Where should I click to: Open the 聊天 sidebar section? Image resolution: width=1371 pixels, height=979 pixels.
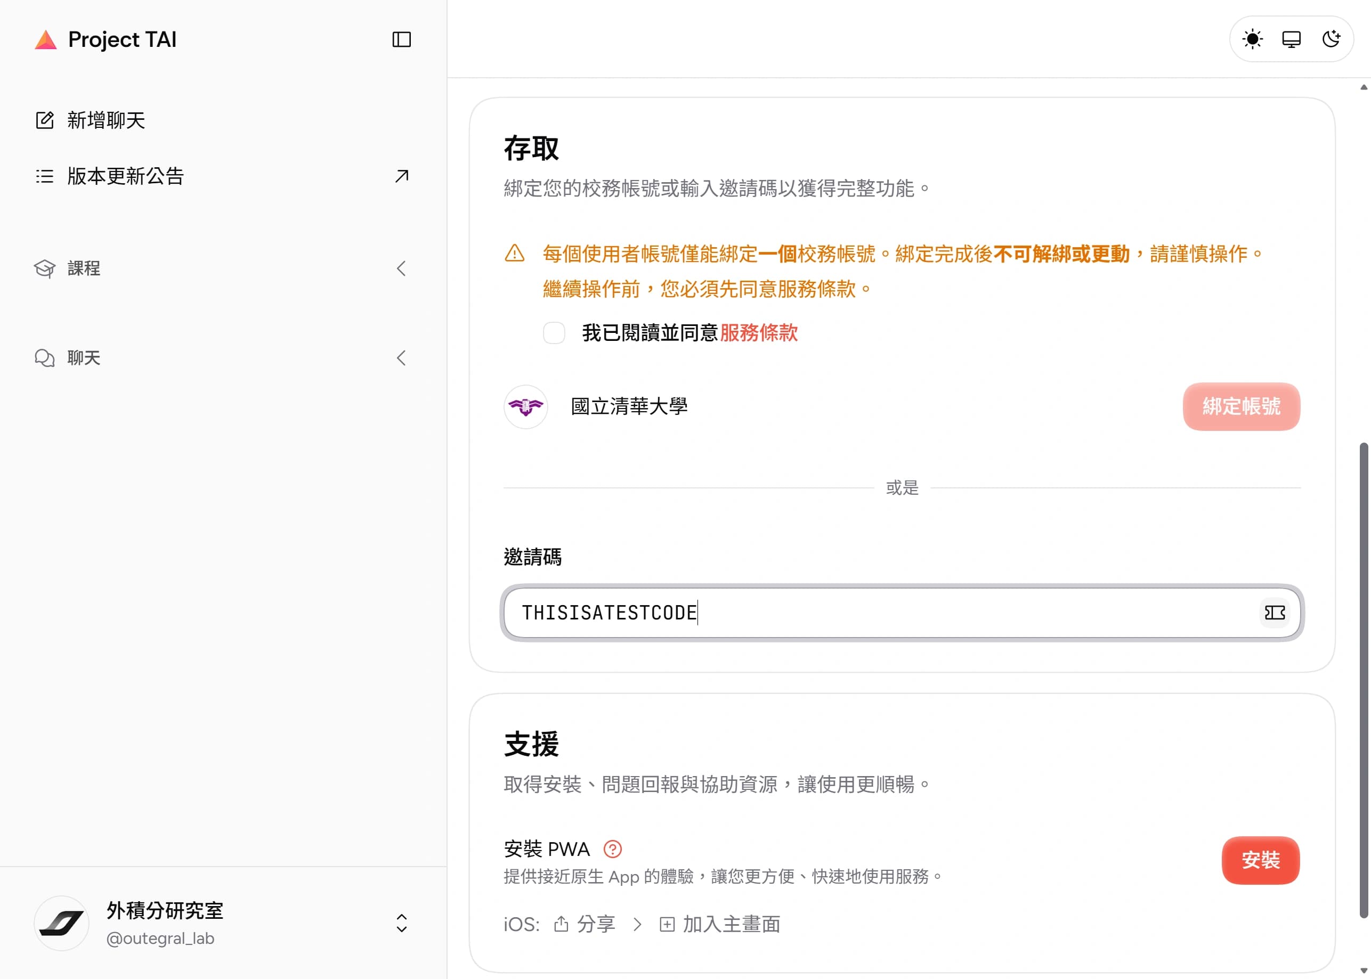[x=223, y=358]
